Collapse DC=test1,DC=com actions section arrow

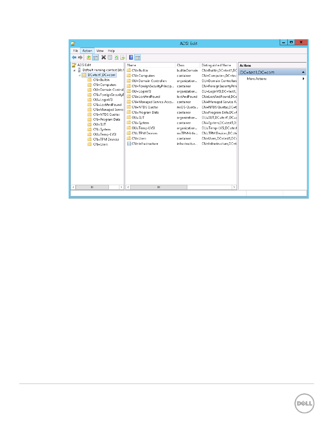point(303,72)
